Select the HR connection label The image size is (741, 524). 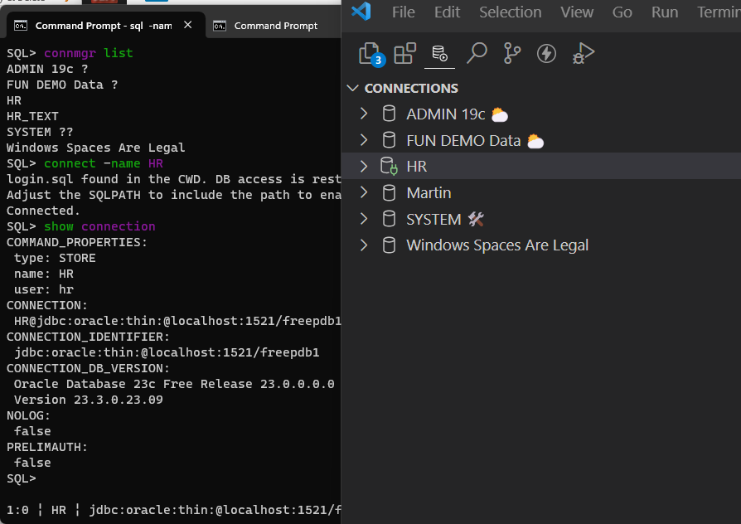(416, 167)
